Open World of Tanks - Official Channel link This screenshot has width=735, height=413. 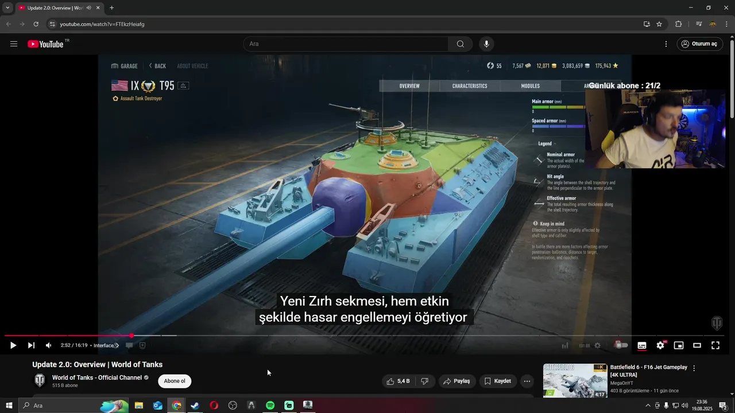pyautogui.click(x=97, y=377)
